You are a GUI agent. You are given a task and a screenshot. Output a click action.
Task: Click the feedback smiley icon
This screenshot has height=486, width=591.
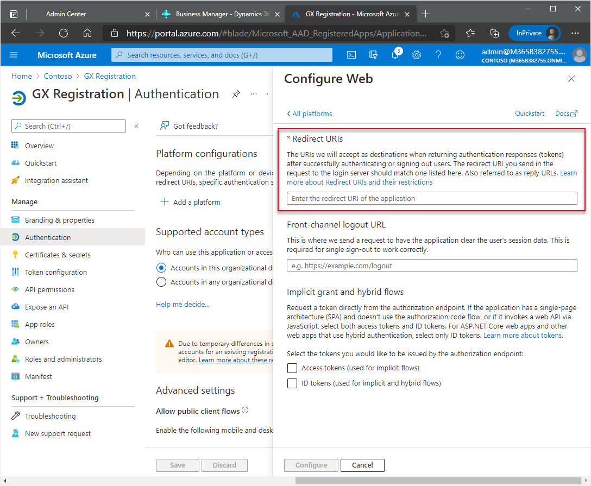460,55
